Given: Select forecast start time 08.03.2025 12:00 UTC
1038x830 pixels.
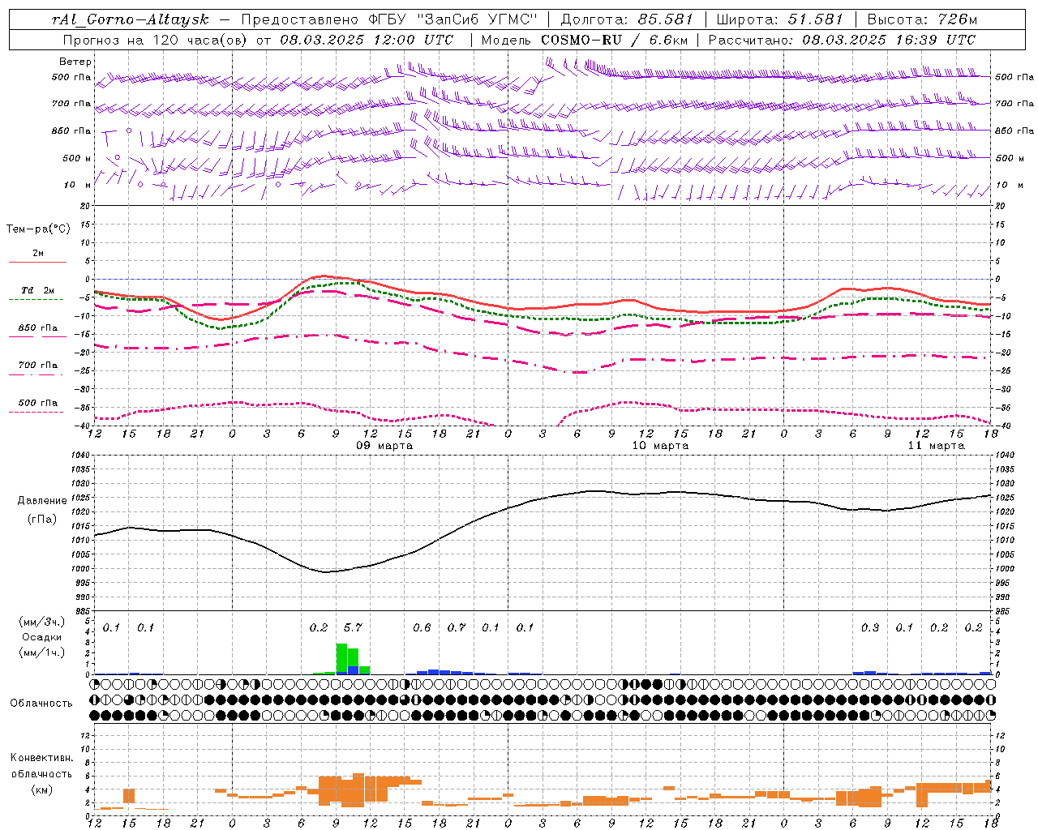Looking at the screenshot, I should pos(367,40).
